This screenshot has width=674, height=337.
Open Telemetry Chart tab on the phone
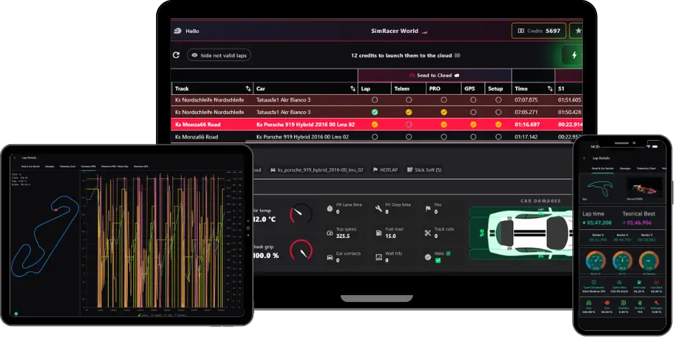[646, 167]
